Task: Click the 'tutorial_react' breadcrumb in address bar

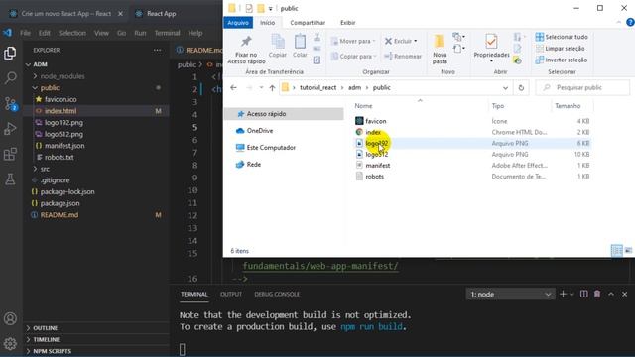Action: pyautogui.click(x=317, y=88)
